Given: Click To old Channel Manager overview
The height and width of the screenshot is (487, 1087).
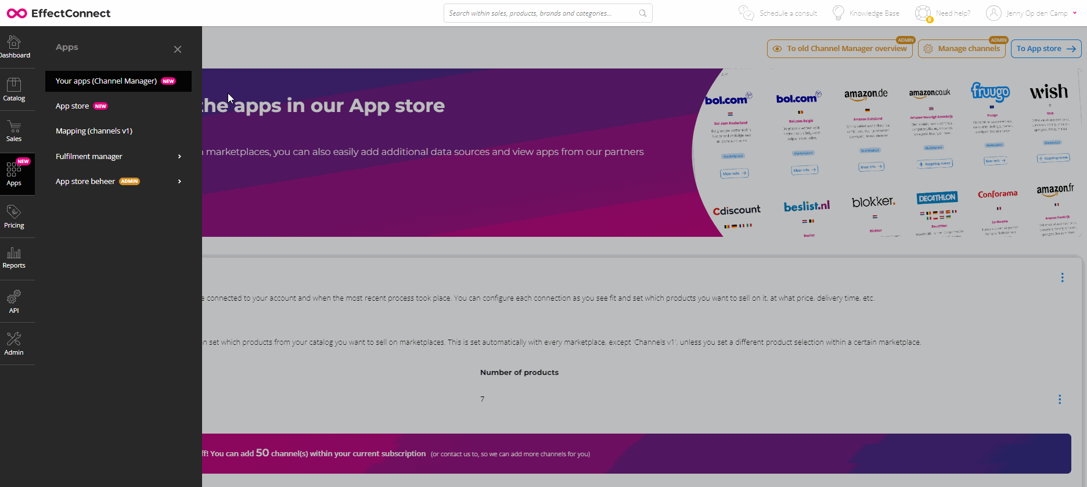Looking at the screenshot, I should (840, 49).
